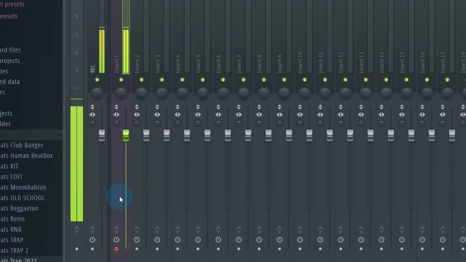Click Insert 5 stereo separation knob
The height and width of the screenshot is (262, 466).
point(198,123)
